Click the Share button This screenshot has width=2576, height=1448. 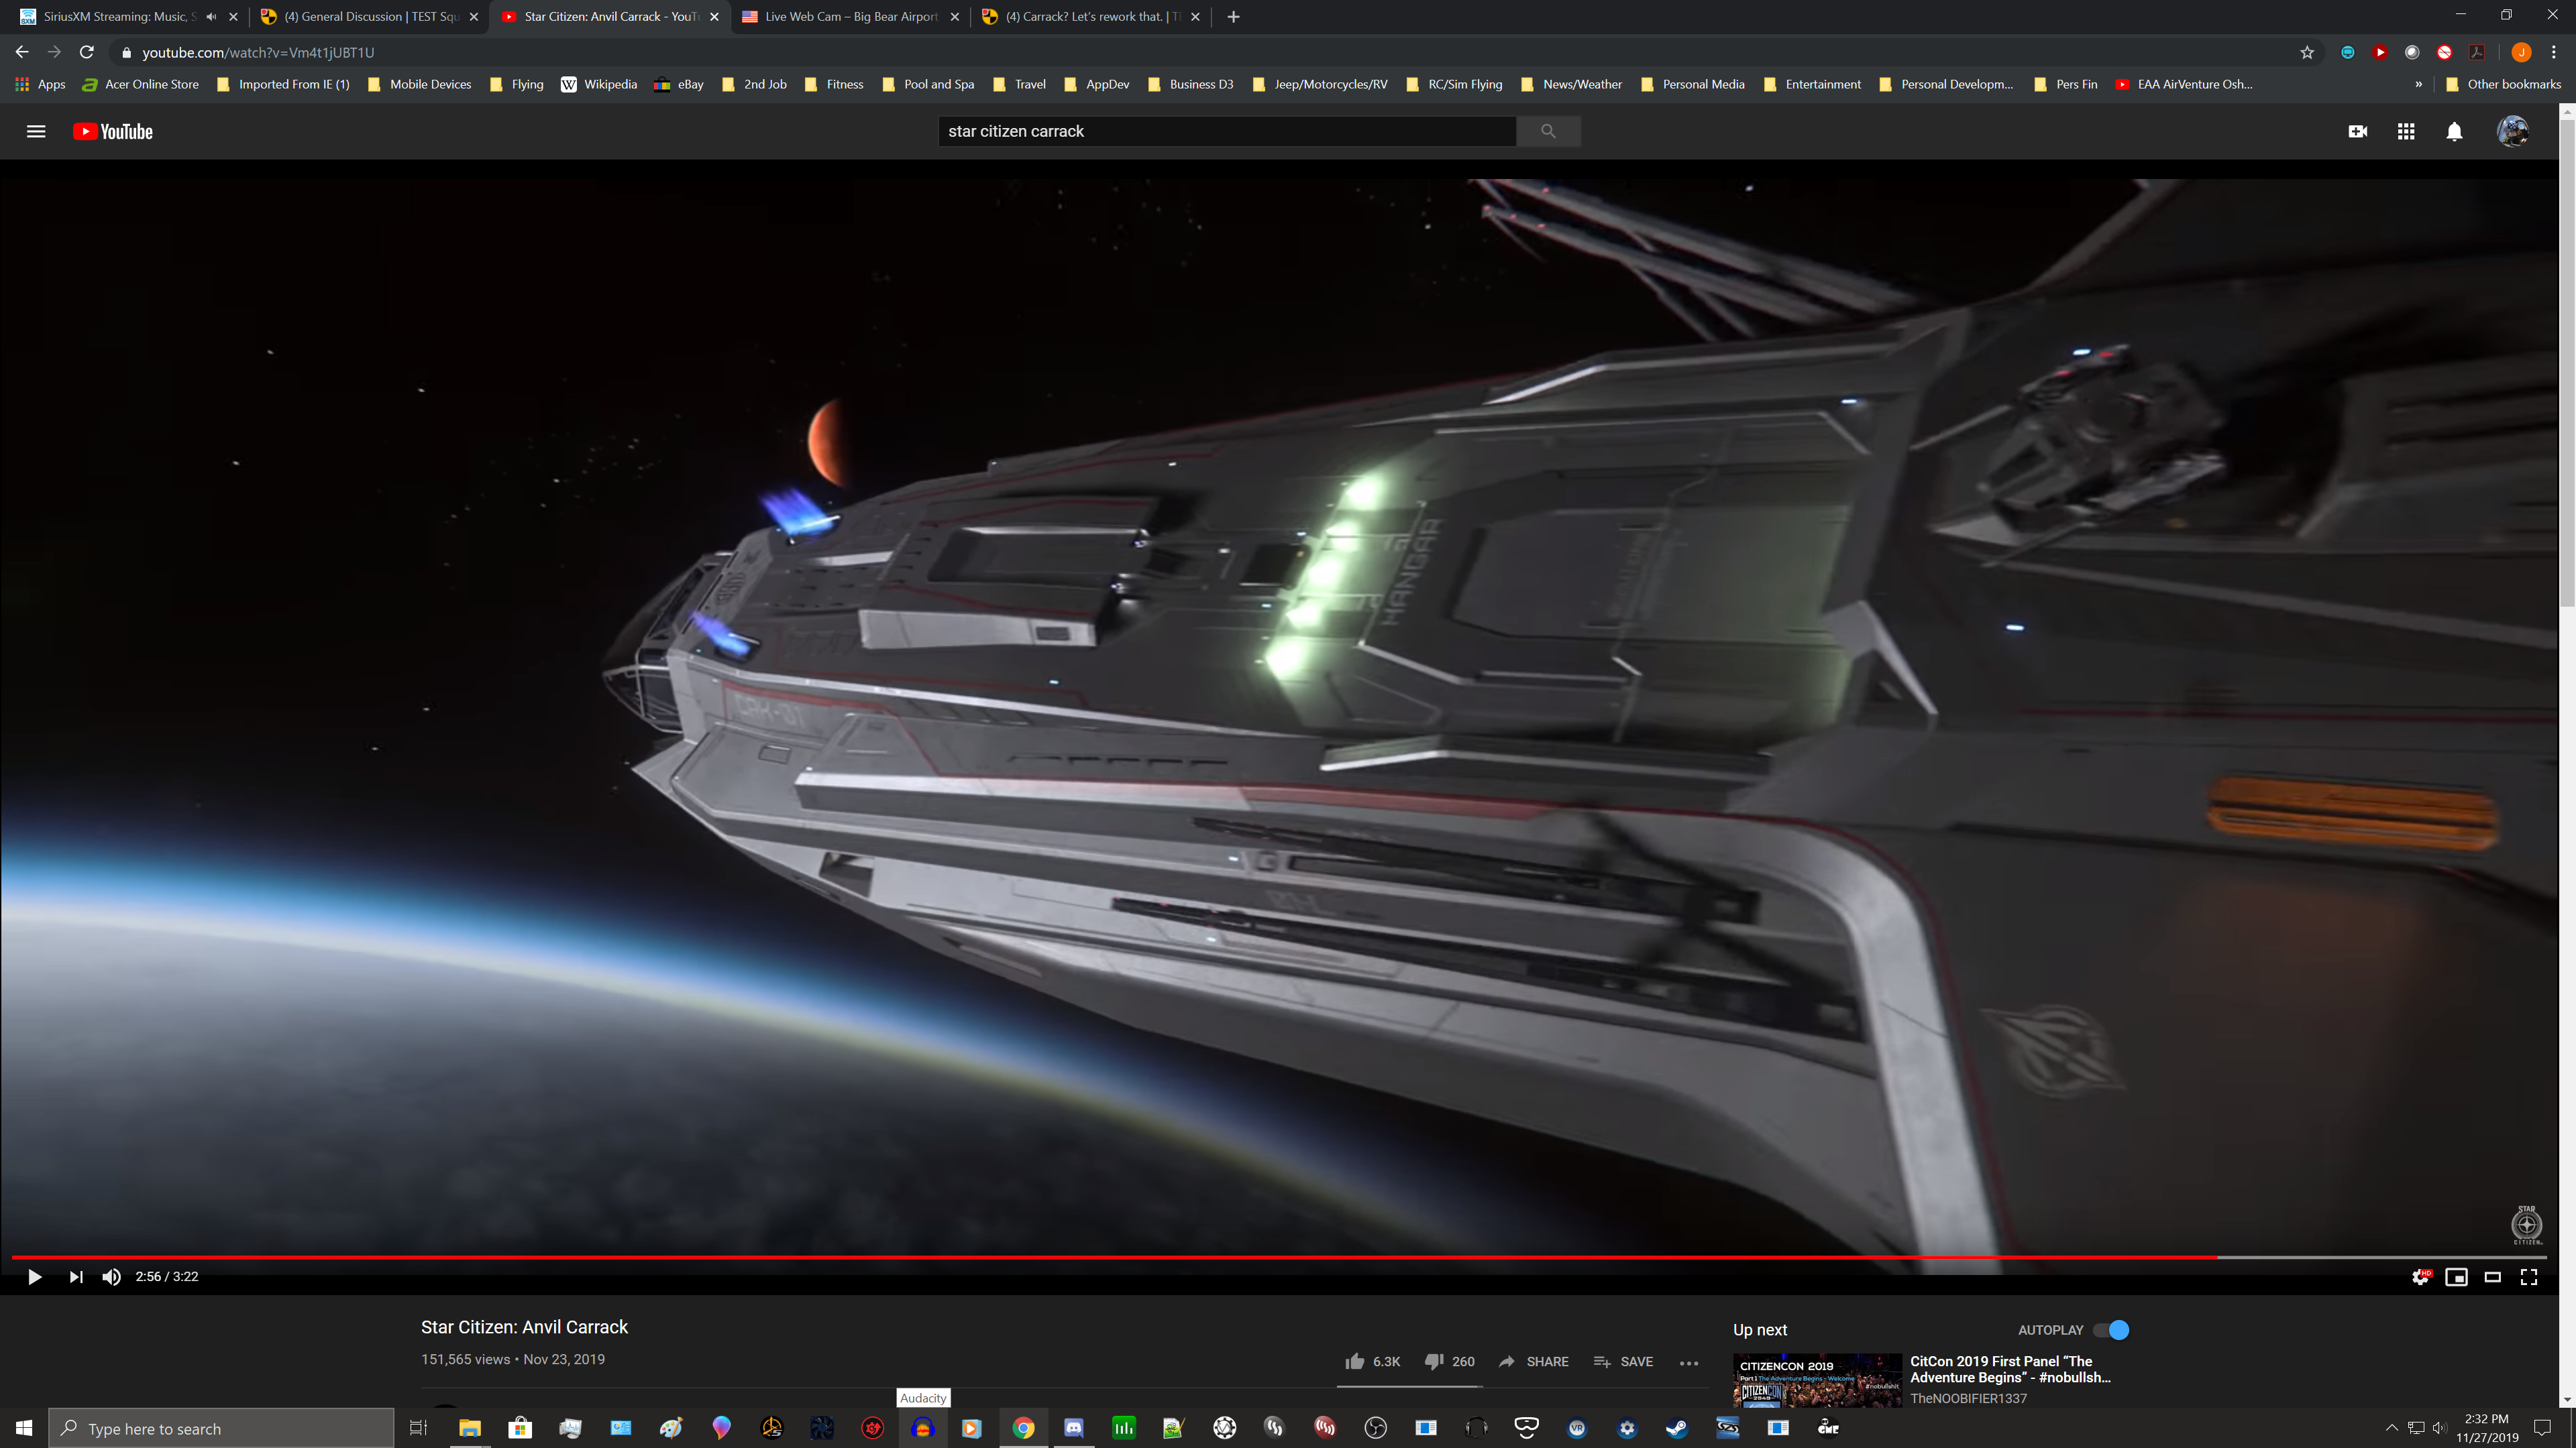[x=1533, y=1361]
